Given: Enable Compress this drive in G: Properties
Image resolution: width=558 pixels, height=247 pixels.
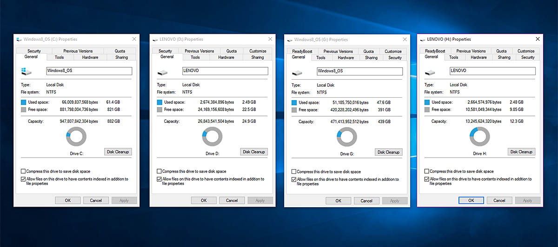Looking at the screenshot, I should (x=294, y=172).
